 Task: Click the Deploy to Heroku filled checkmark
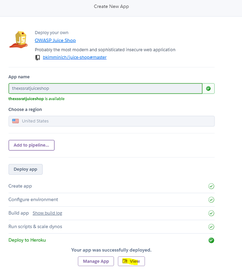pyautogui.click(x=211, y=240)
